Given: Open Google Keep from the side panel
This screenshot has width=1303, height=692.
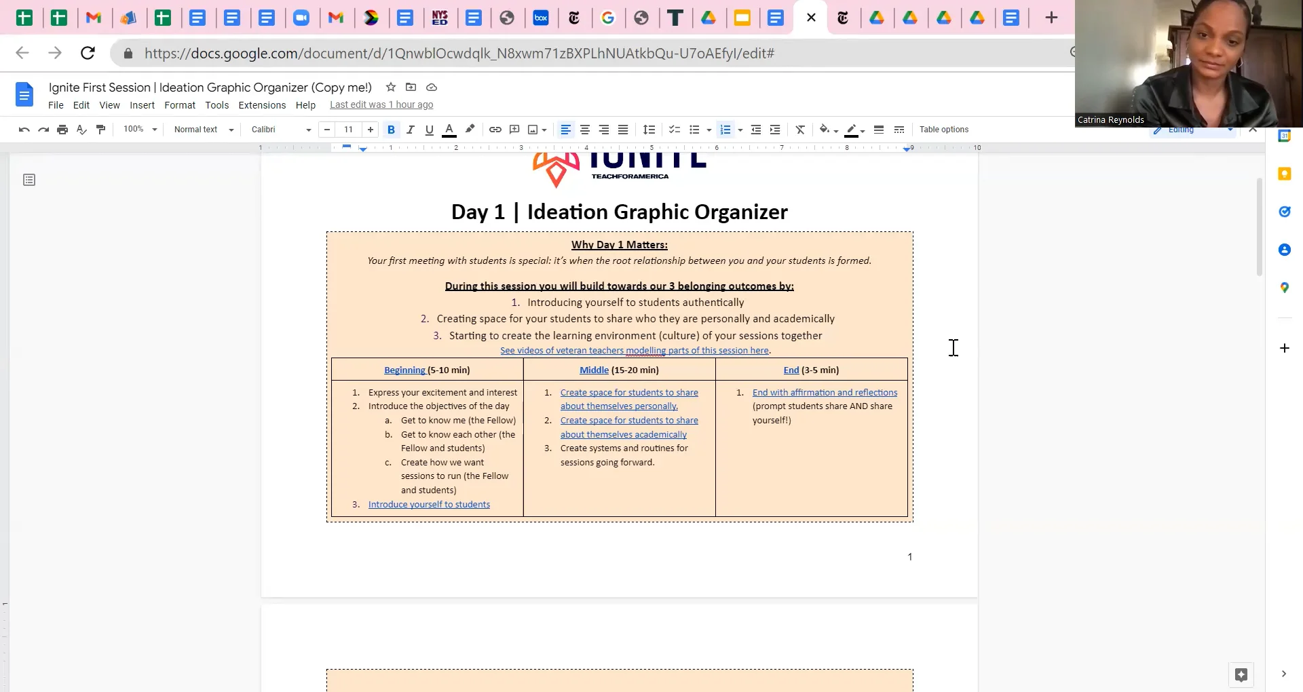Looking at the screenshot, I should (x=1285, y=174).
